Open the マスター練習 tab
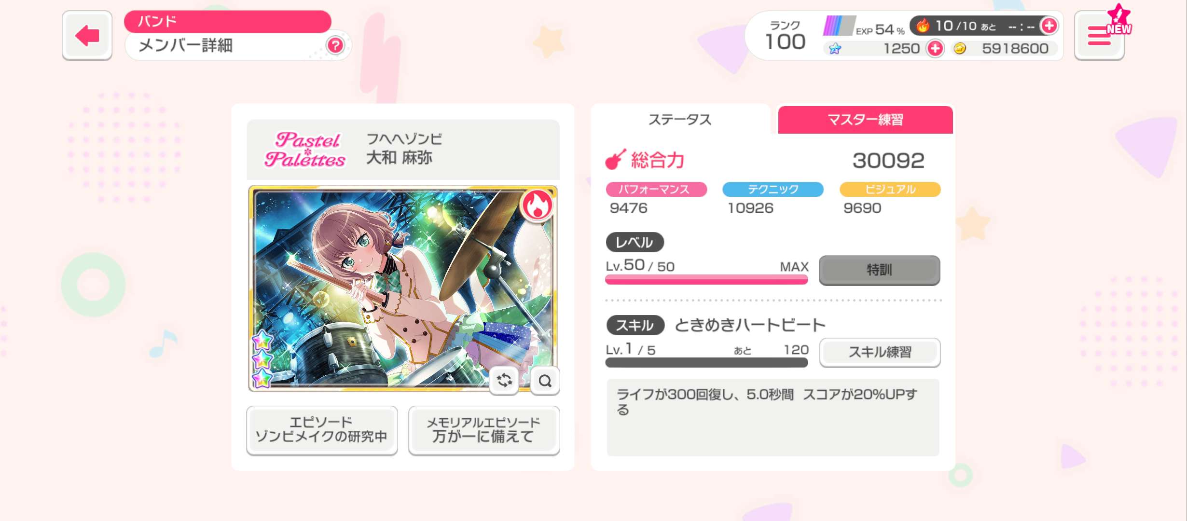The height and width of the screenshot is (521, 1187). [866, 120]
